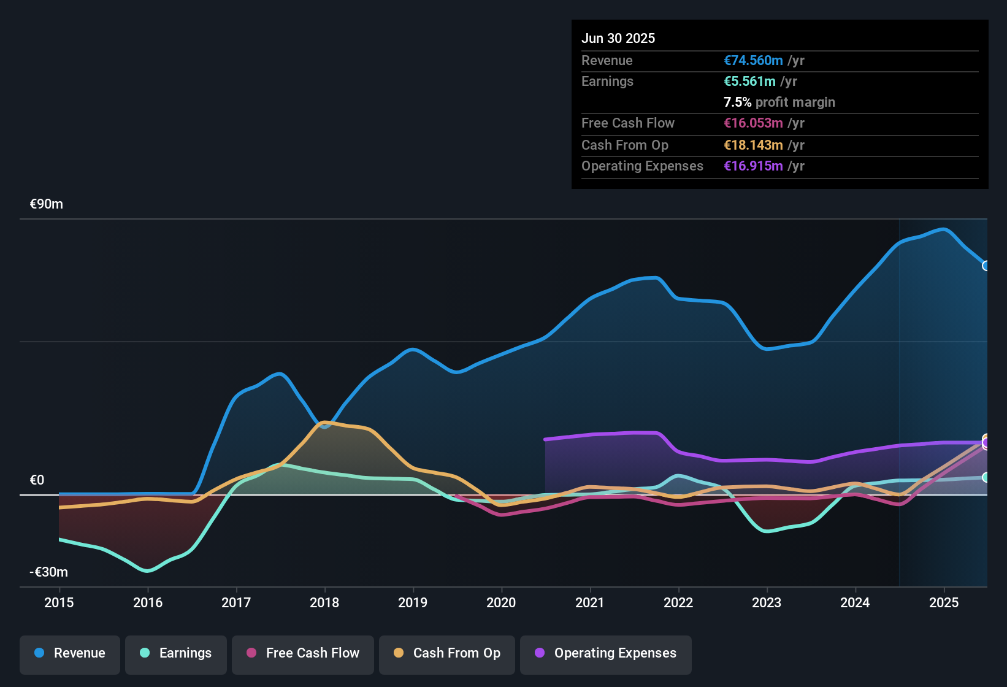Toggle the Earnings series legend button
The image size is (1007, 687).
click(176, 653)
